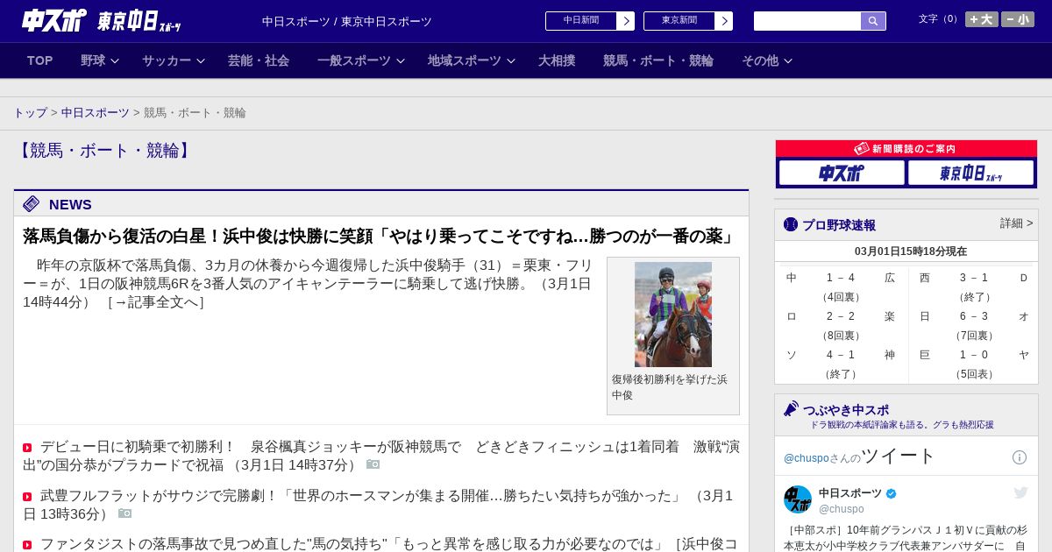Click the 中日スポーツ breadcrumb link

(96, 113)
